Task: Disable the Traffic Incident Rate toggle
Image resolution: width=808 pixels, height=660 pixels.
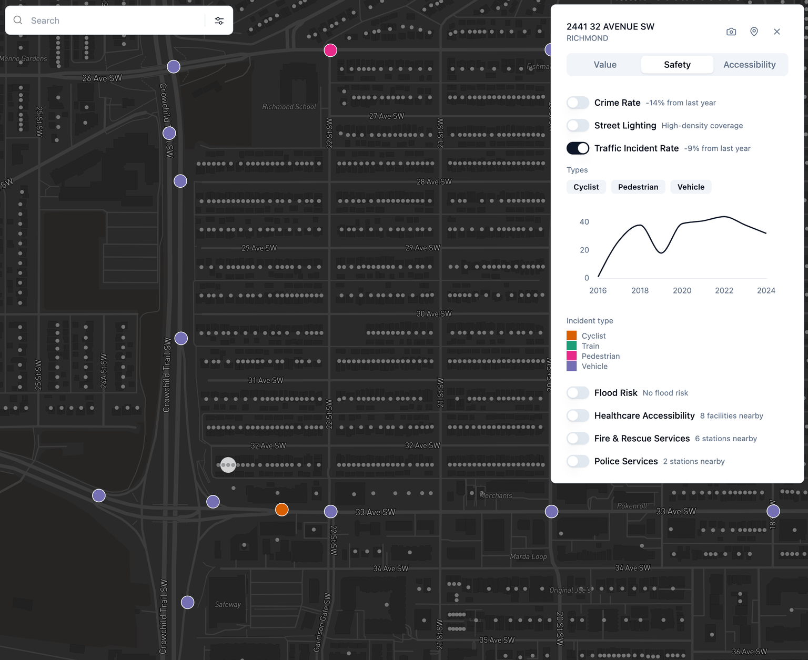Action: click(578, 148)
